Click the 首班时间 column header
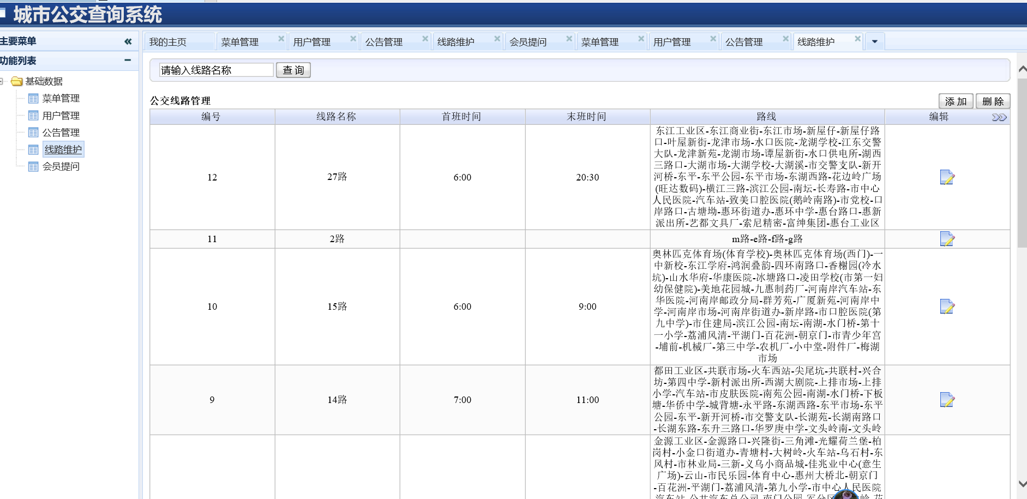This screenshot has height=499, width=1027. pos(462,117)
